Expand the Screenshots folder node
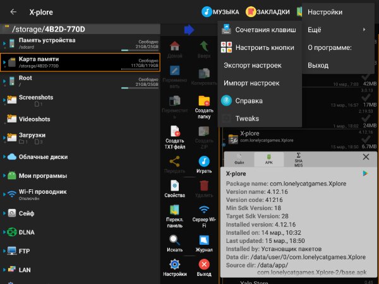 [x=4, y=100]
